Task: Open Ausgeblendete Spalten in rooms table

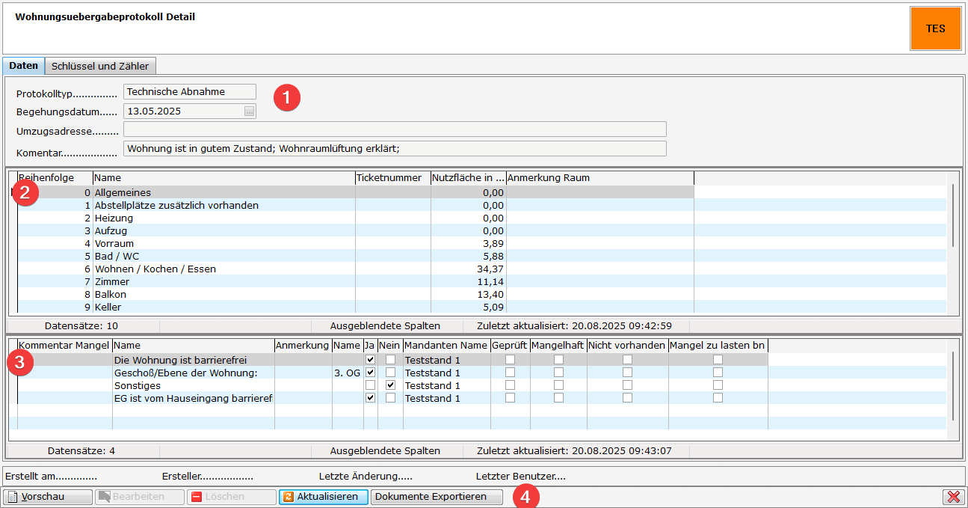Action: click(385, 325)
